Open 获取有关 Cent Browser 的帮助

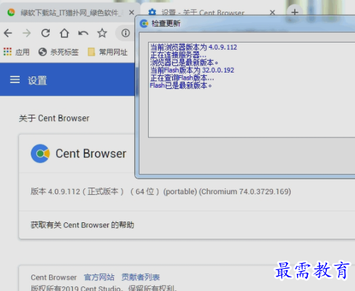82,225
